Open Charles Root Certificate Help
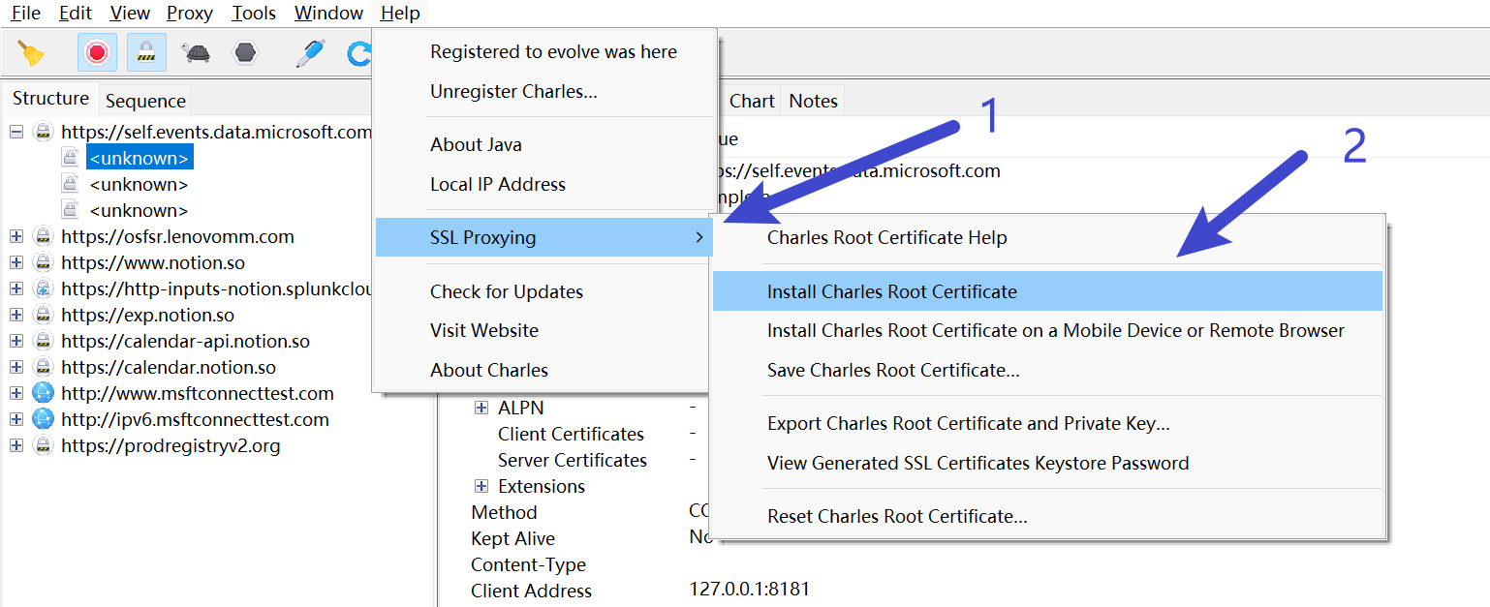Screen dimensions: 1490x607 (x=1047, y=237)
